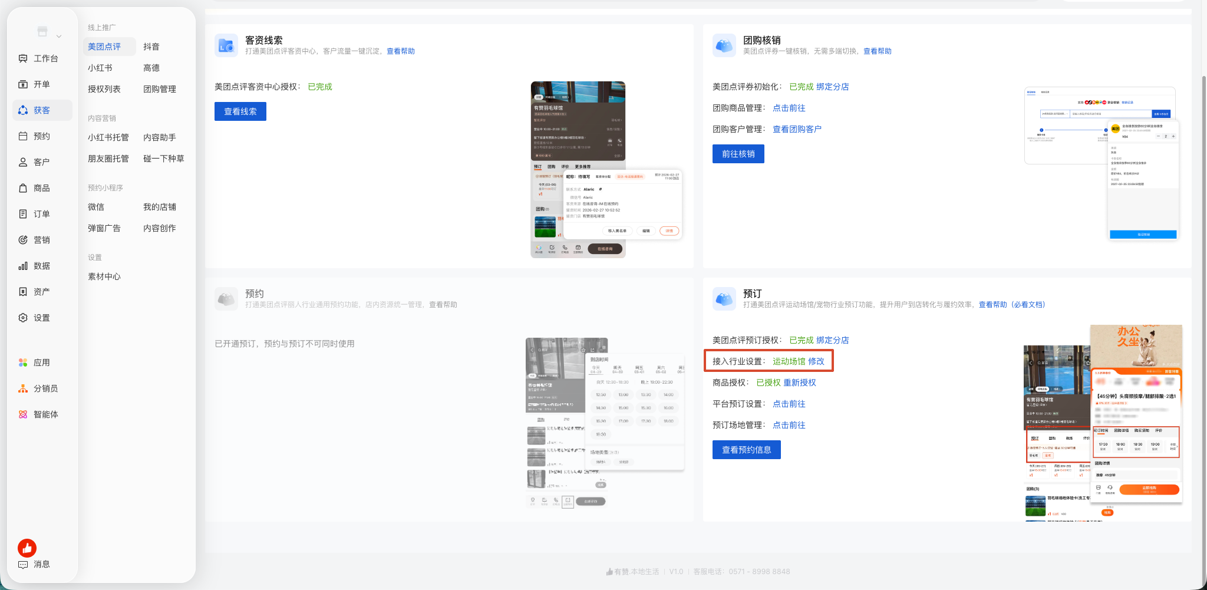Click the 重新授权 link
This screenshot has width=1207, height=590.
[800, 383]
